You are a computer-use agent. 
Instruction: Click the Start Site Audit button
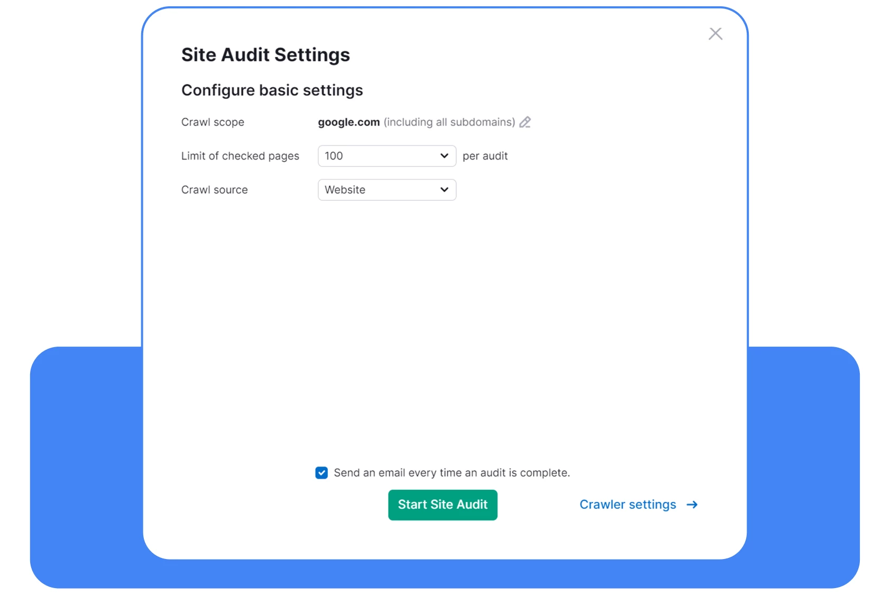[x=443, y=505]
